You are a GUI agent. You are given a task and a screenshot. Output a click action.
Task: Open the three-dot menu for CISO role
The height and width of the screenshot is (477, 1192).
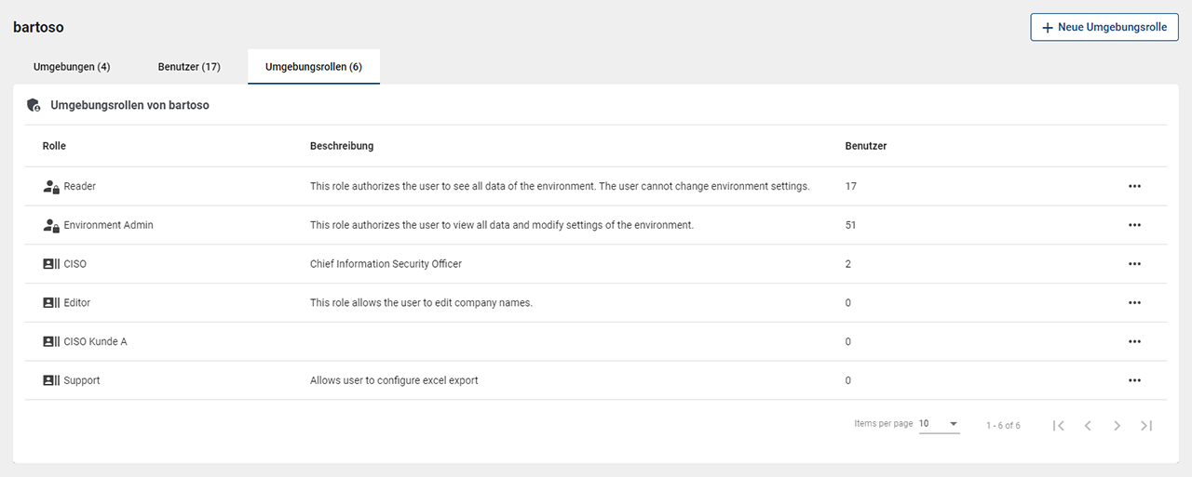1133,264
